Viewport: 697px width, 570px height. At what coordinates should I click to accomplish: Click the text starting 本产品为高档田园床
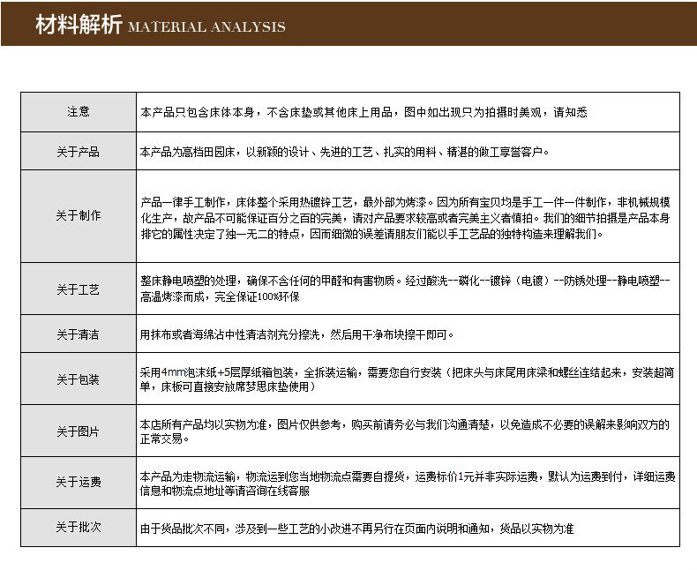click(344, 152)
